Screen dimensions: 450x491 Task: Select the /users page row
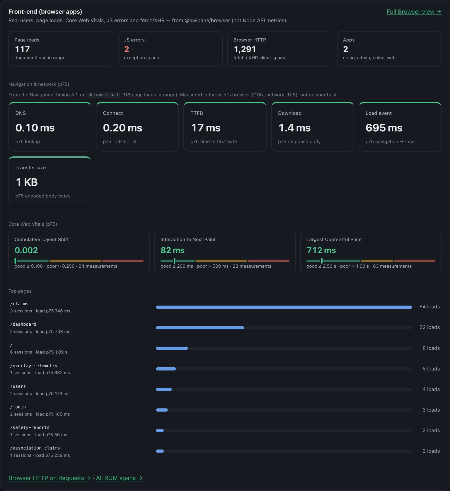[x=225, y=389]
